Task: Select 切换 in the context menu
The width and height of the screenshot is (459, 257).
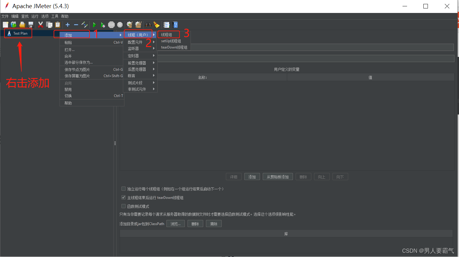Action: pos(92,96)
